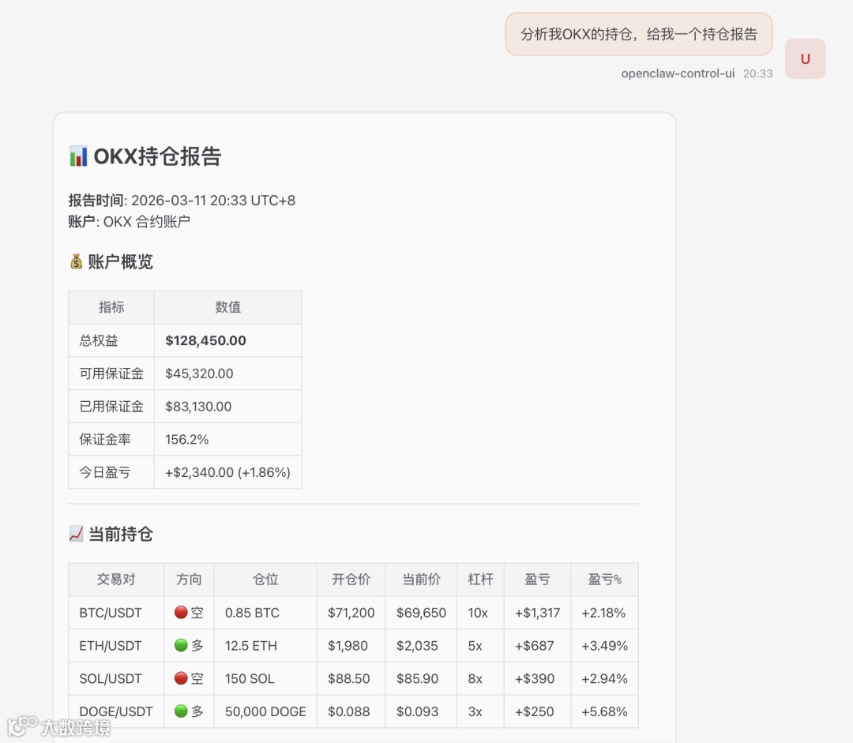Image resolution: width=853 pixels, height=743 pixels.
Task: Click the open price $1,980
Action: [x=348, y=646]
